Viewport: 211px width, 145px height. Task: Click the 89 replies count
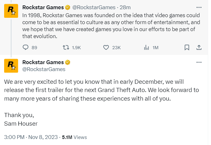(34, 48)
